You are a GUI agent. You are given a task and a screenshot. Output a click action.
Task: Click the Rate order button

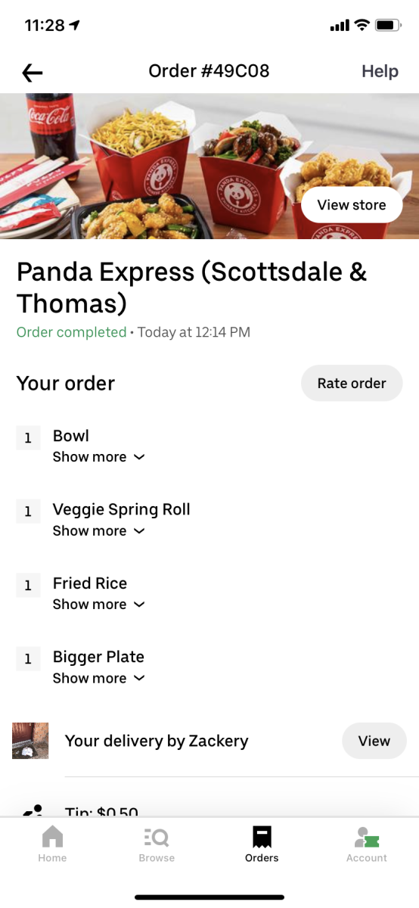(x=352, y=384)
